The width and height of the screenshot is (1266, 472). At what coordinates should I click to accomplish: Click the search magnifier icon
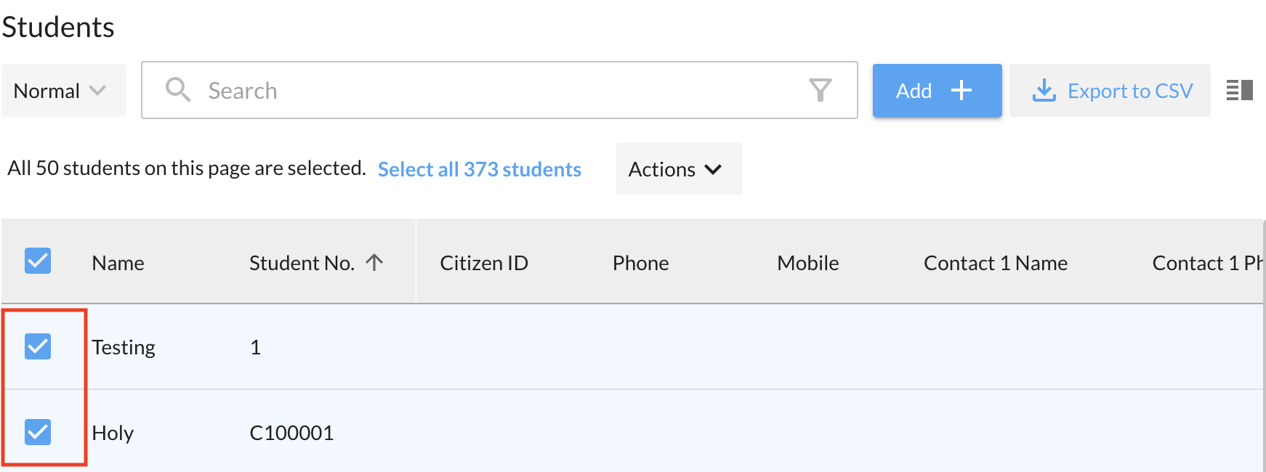click(x=178, y=90)
